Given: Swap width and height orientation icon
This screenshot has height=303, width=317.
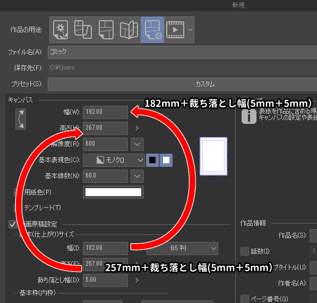Looking at the screenshot, I should pos(21,119).
